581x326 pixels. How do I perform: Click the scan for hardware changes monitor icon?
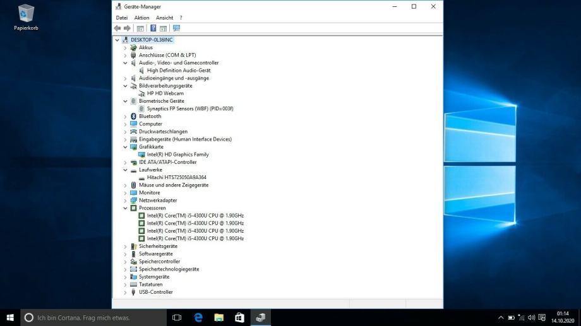click(176, 28)
